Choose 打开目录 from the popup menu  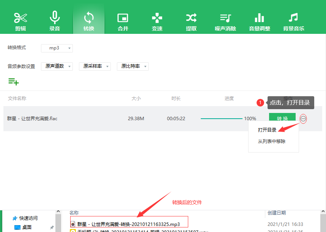[267, 130]
